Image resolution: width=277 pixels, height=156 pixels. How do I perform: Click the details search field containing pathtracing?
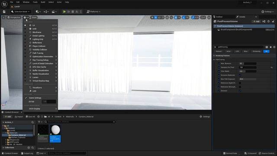(240, 47)
